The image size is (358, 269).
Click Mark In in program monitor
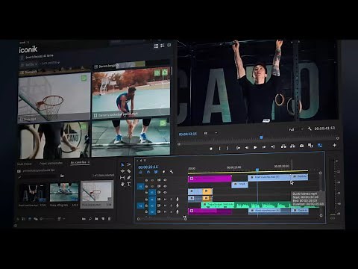[219, 148]
